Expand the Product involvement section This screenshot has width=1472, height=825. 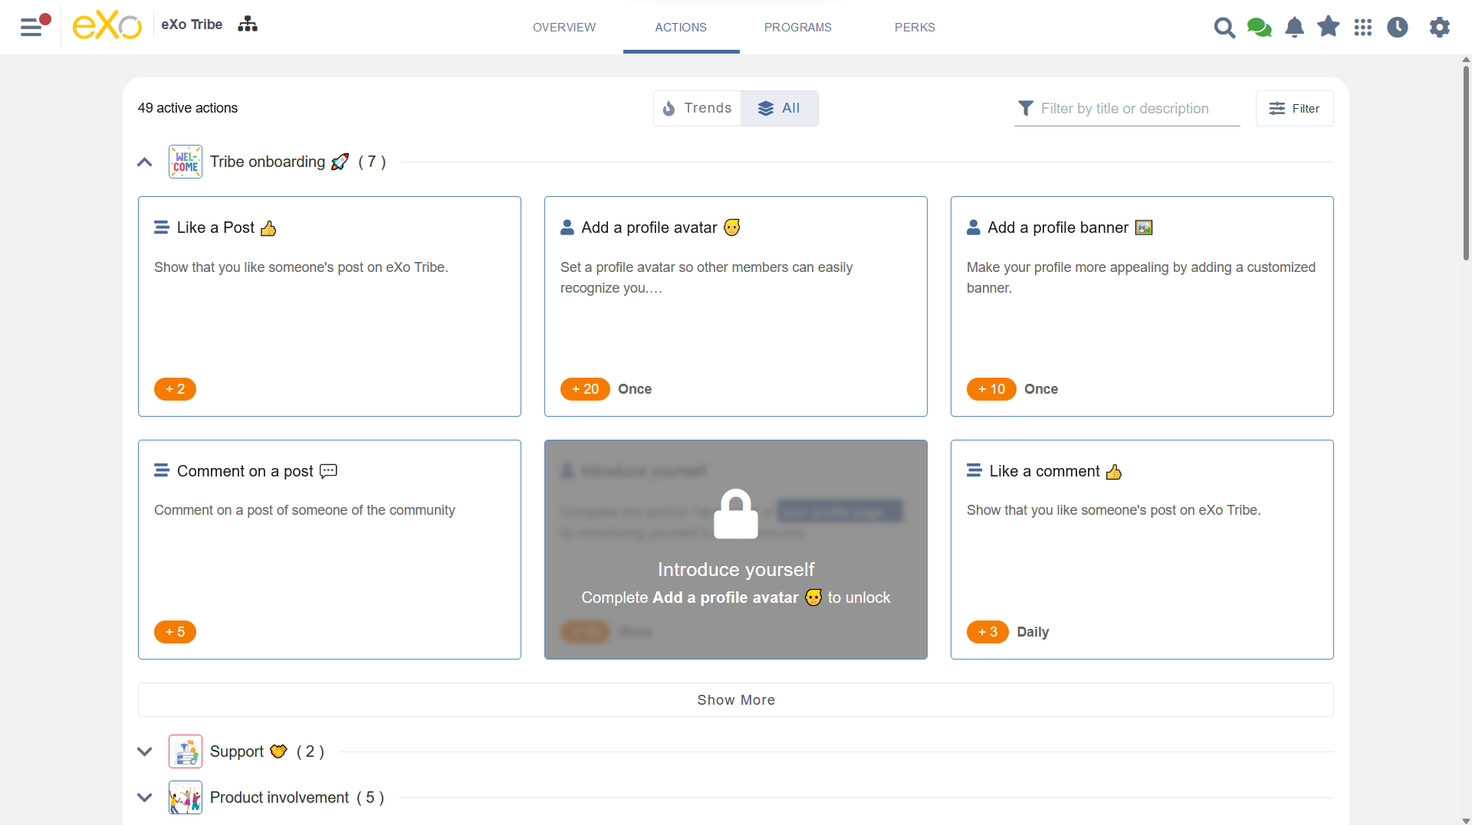point(144,797)
